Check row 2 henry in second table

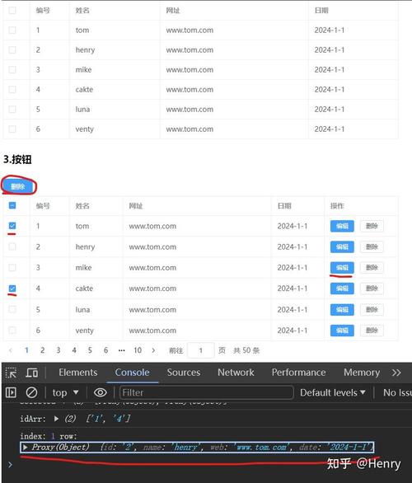[12, 246]
